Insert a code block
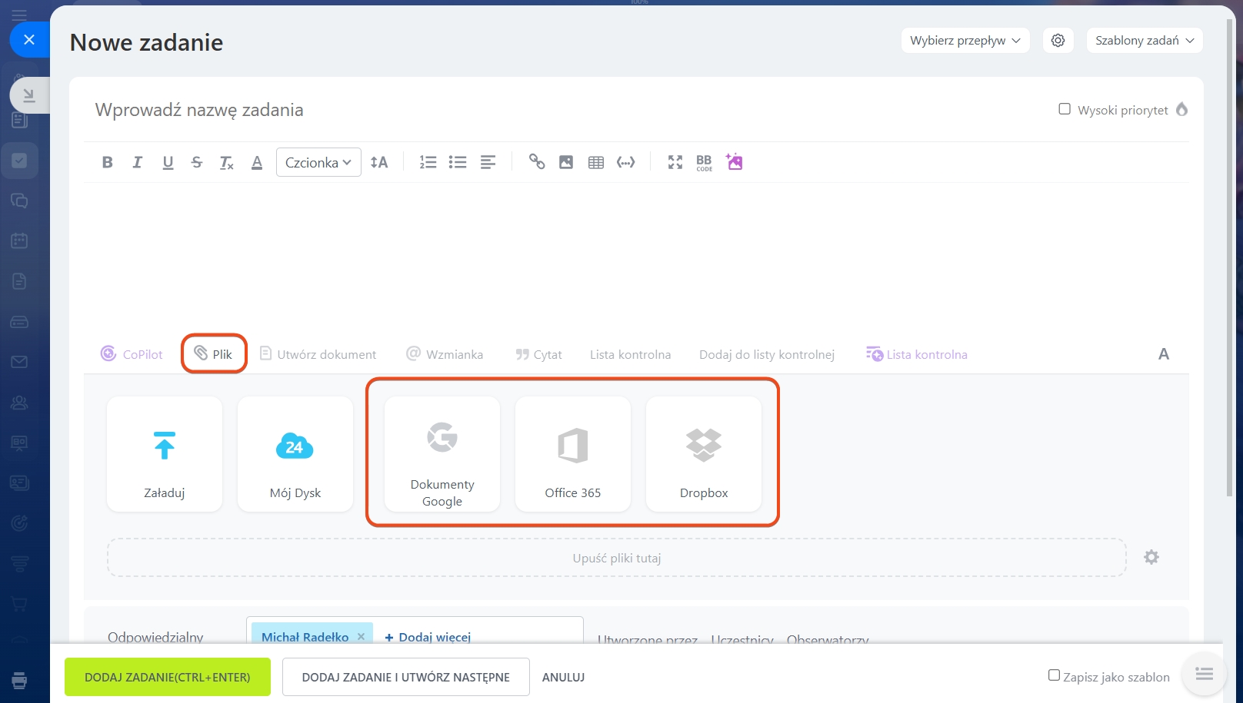The width and height of the screenshot is (1243, 703). click(626, 162)
